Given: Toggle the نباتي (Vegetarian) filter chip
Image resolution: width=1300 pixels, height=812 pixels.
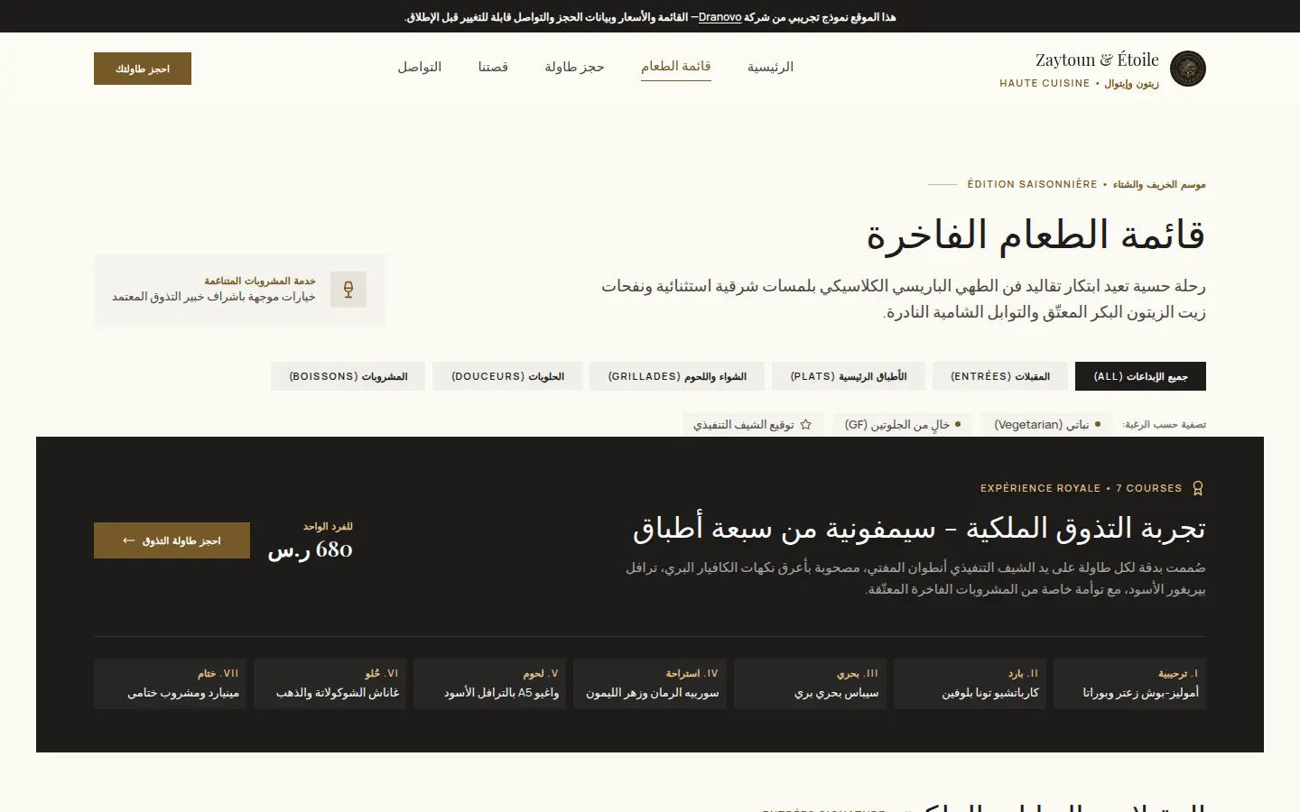Looking at the screenshot, I should pyautogui.click(x=1047, y=424).
